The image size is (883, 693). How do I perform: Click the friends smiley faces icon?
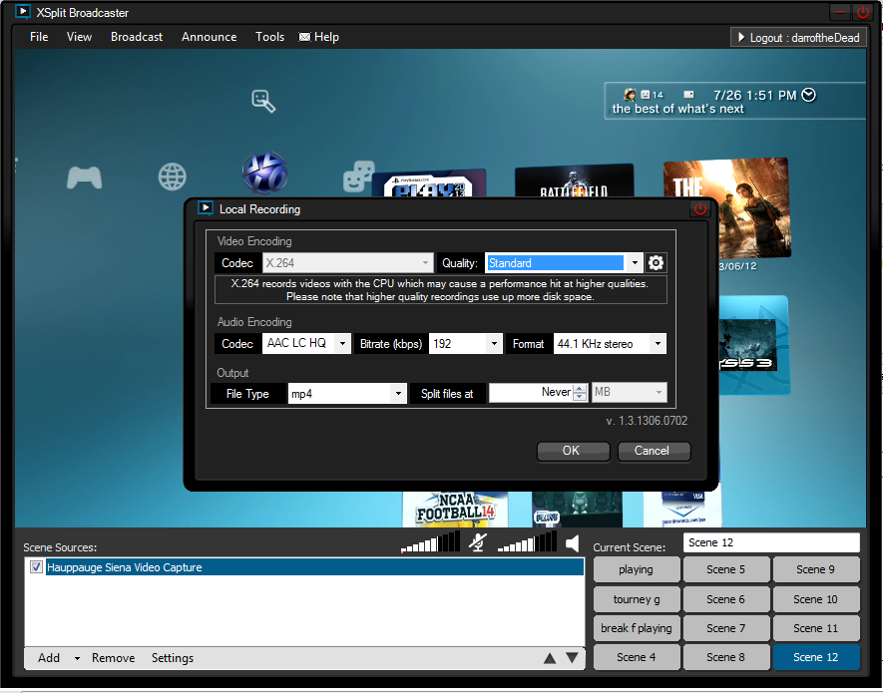(358, 176)
